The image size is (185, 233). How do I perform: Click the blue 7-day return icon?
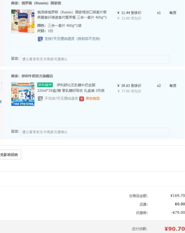pos(40,39)
